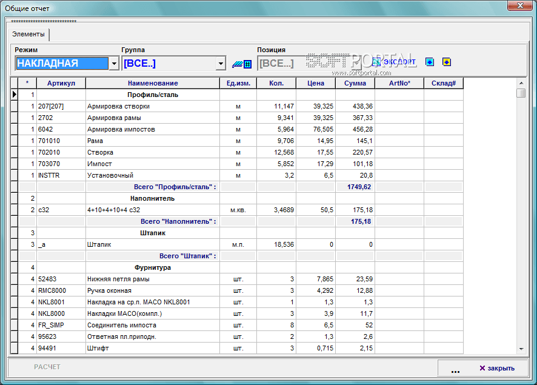Expand the Группа dropdown list
537x385 pixels.
(221, 64)
